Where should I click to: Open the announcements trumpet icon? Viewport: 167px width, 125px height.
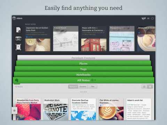(x=143, y=18)
